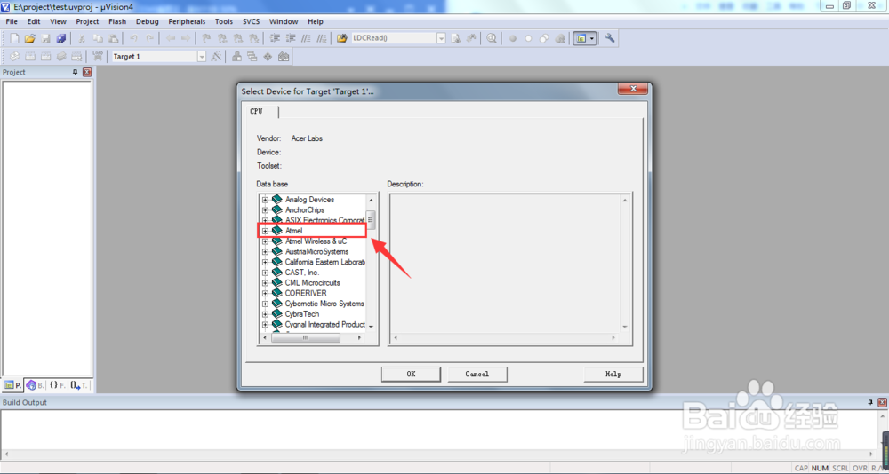The height and width of the screenshot is (474, 889).
Task: Expand the CORERIVER vendor node
Action: coord(265,293)
